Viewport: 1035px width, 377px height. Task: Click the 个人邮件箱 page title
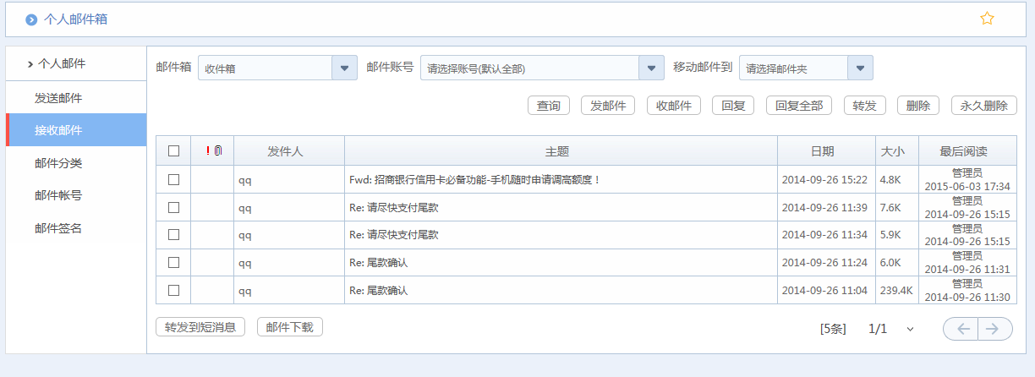point(75,19)
